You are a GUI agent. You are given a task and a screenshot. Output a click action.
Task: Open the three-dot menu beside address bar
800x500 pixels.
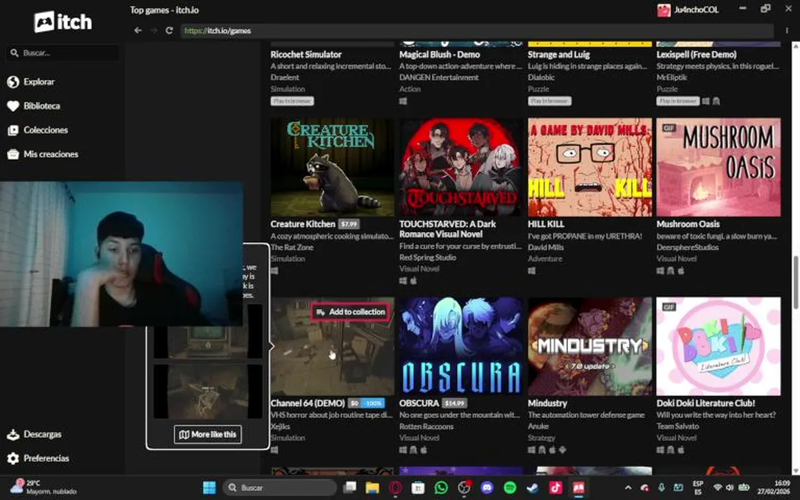point(787,31)
